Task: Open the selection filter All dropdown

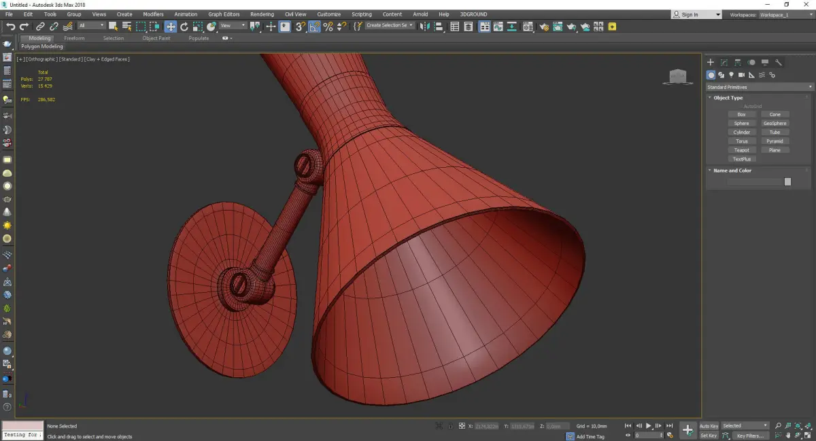Action: [x=91, y=26]
